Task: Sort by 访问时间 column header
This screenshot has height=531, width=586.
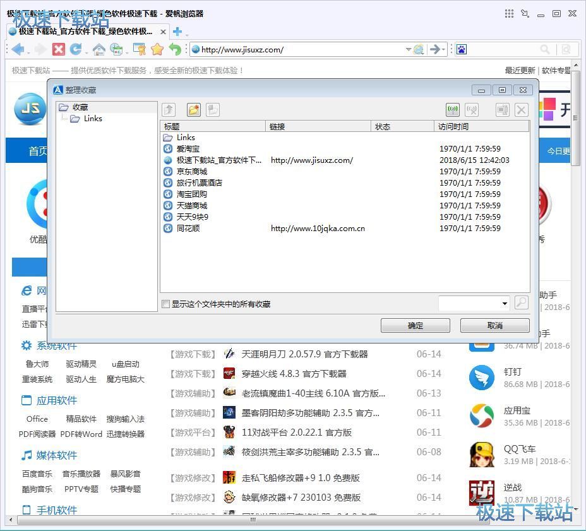Action: pos(481,126)
